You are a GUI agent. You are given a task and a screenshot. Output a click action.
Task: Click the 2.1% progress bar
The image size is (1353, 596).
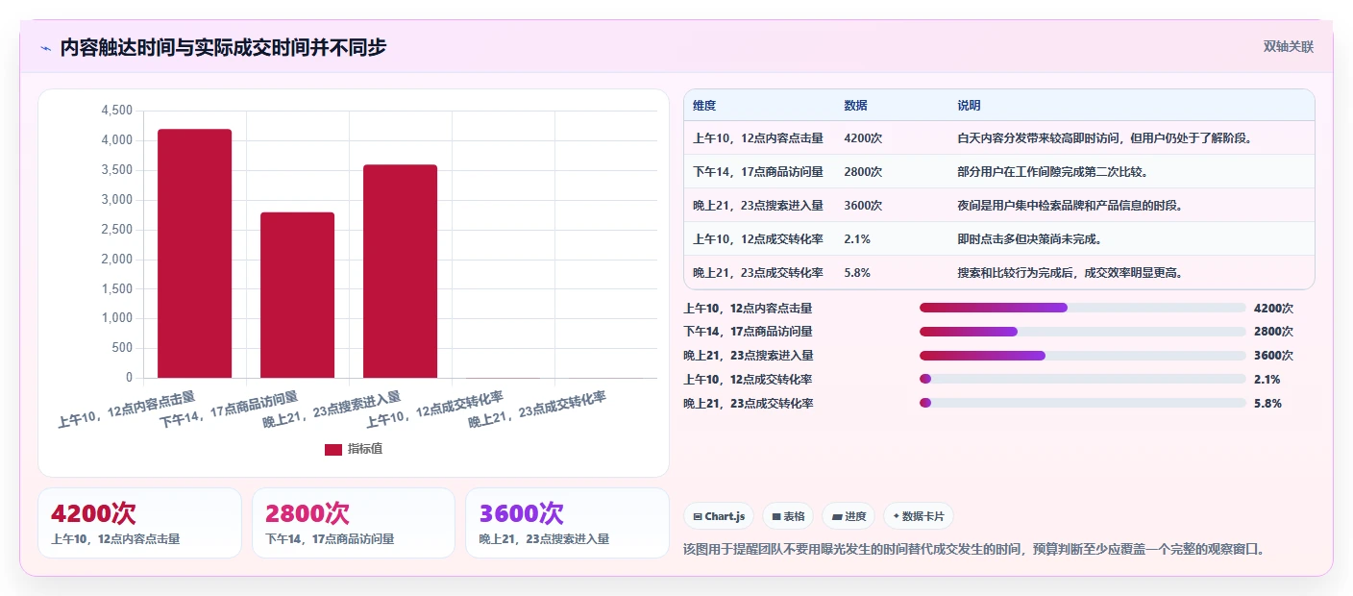click(x=1083, y=379)
